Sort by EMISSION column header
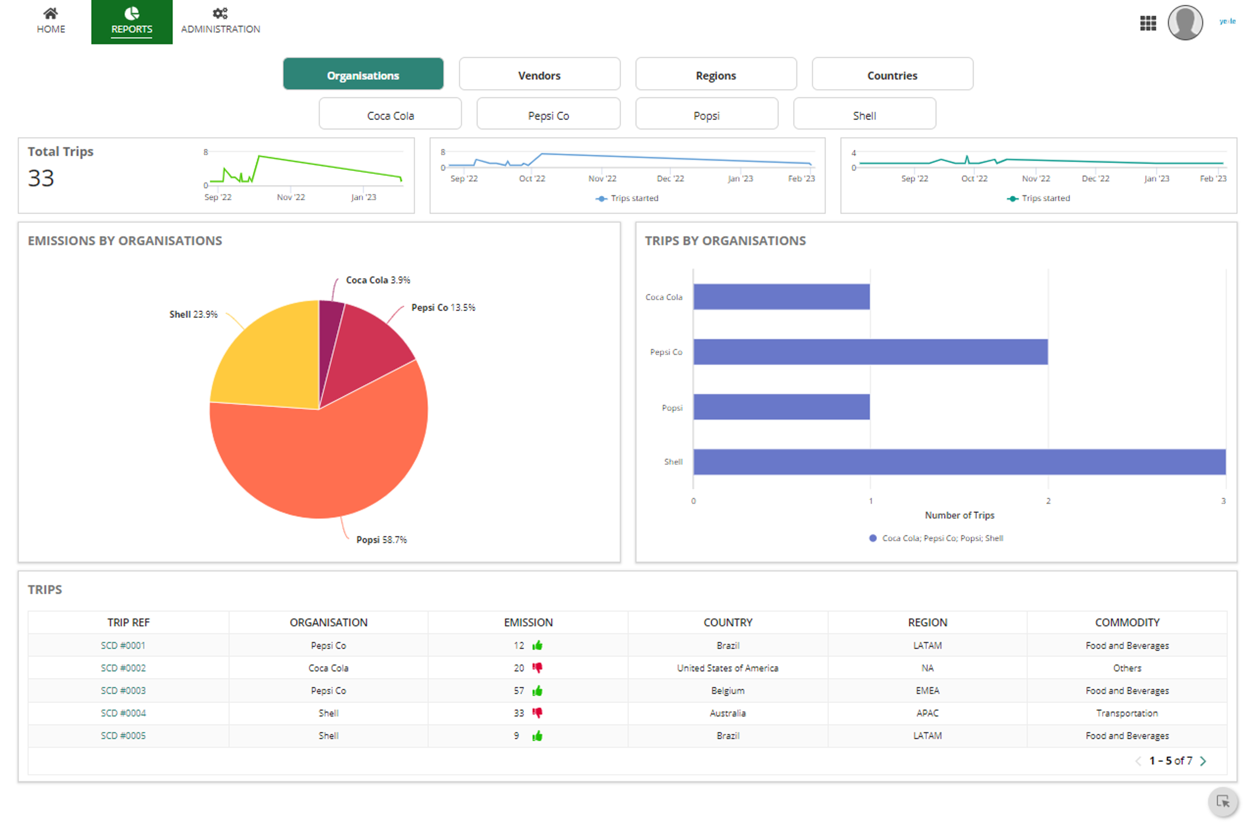This screenshot has height=829, width=1255. (528, 623)
